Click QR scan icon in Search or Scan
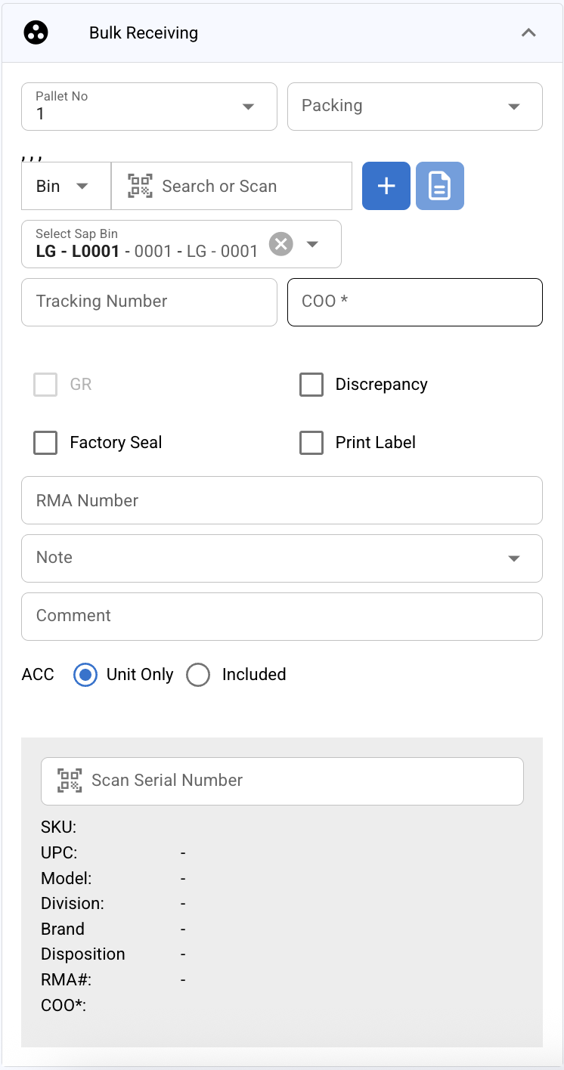Screen dimensions: 564x1070 click(140, 186)
